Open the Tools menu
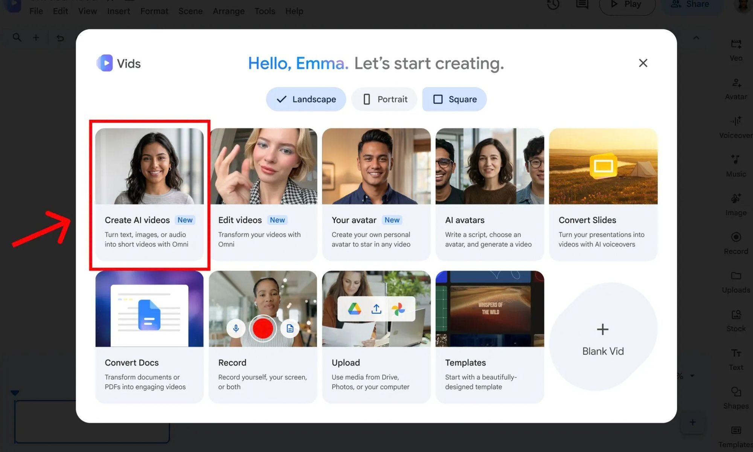 coord(265,11)
